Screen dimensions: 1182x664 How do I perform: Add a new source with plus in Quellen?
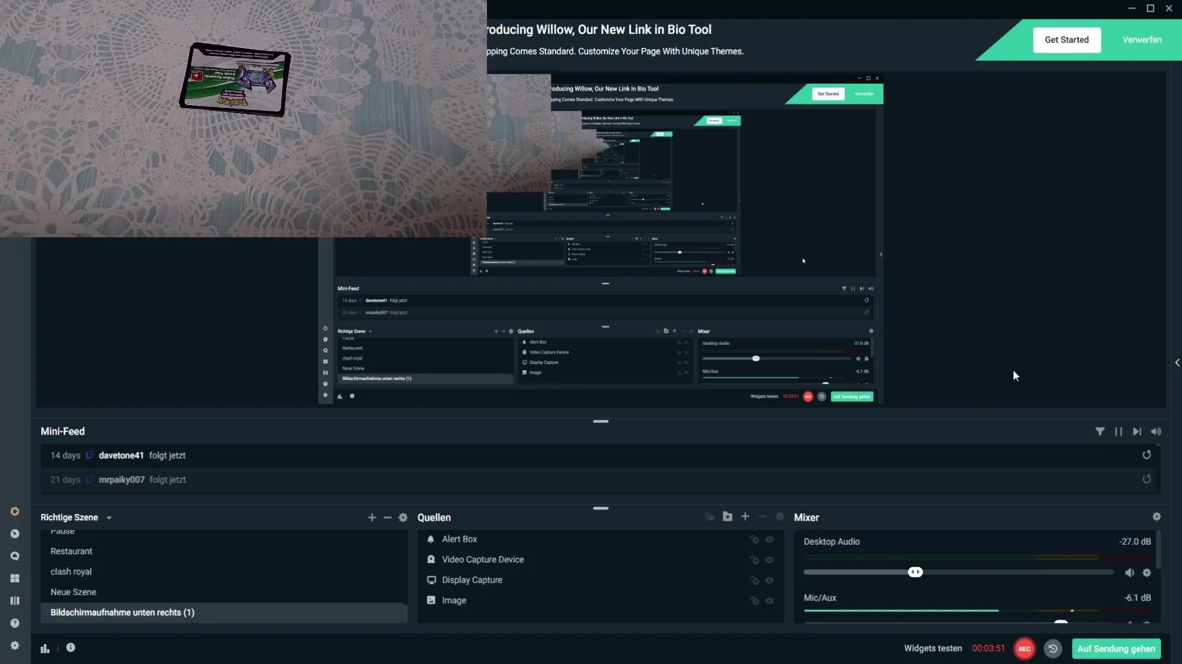[x=745, y=516]
